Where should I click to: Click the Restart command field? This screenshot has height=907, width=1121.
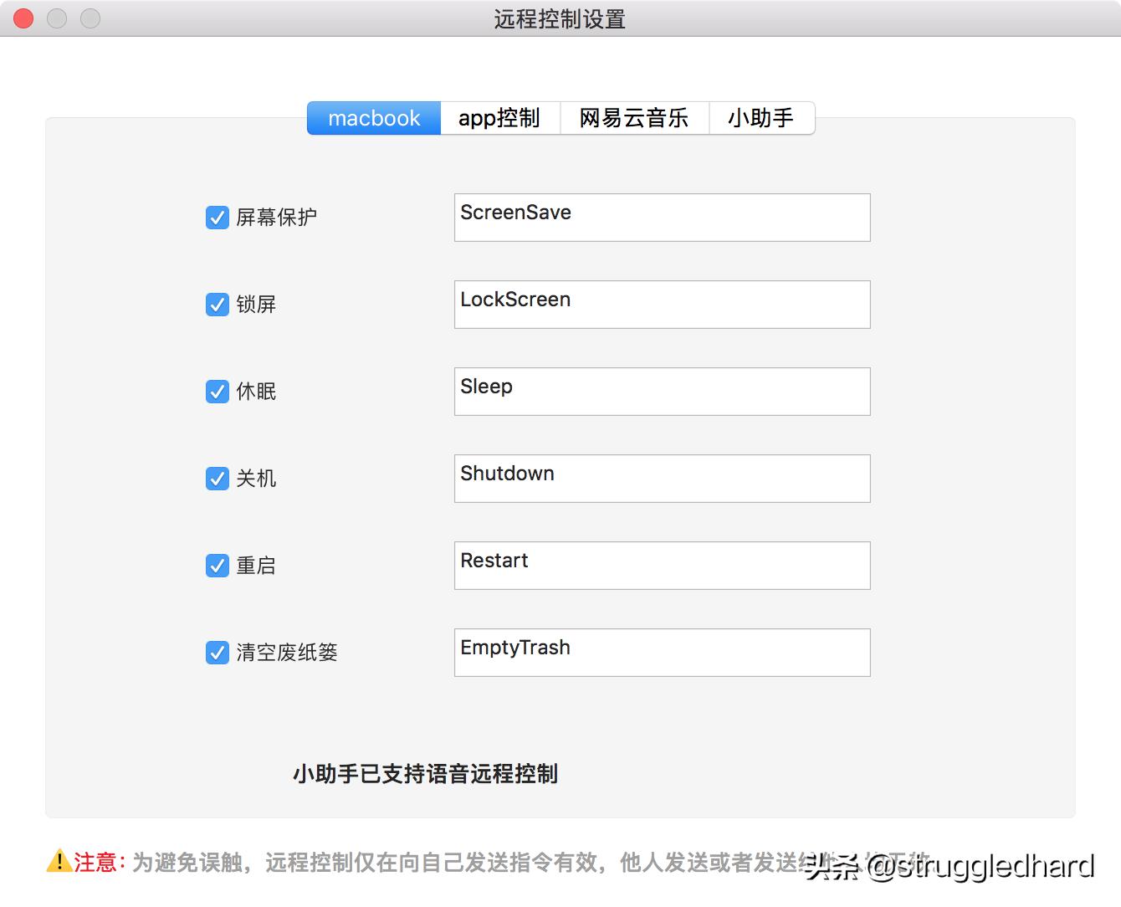pos(662,566)
